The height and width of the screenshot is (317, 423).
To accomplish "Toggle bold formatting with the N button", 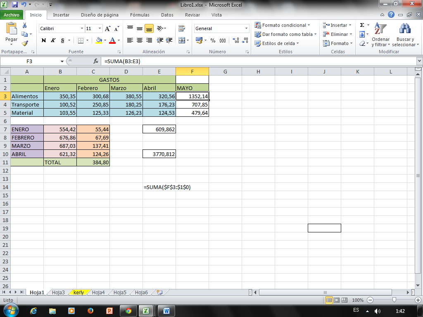I will pos(44,40).
